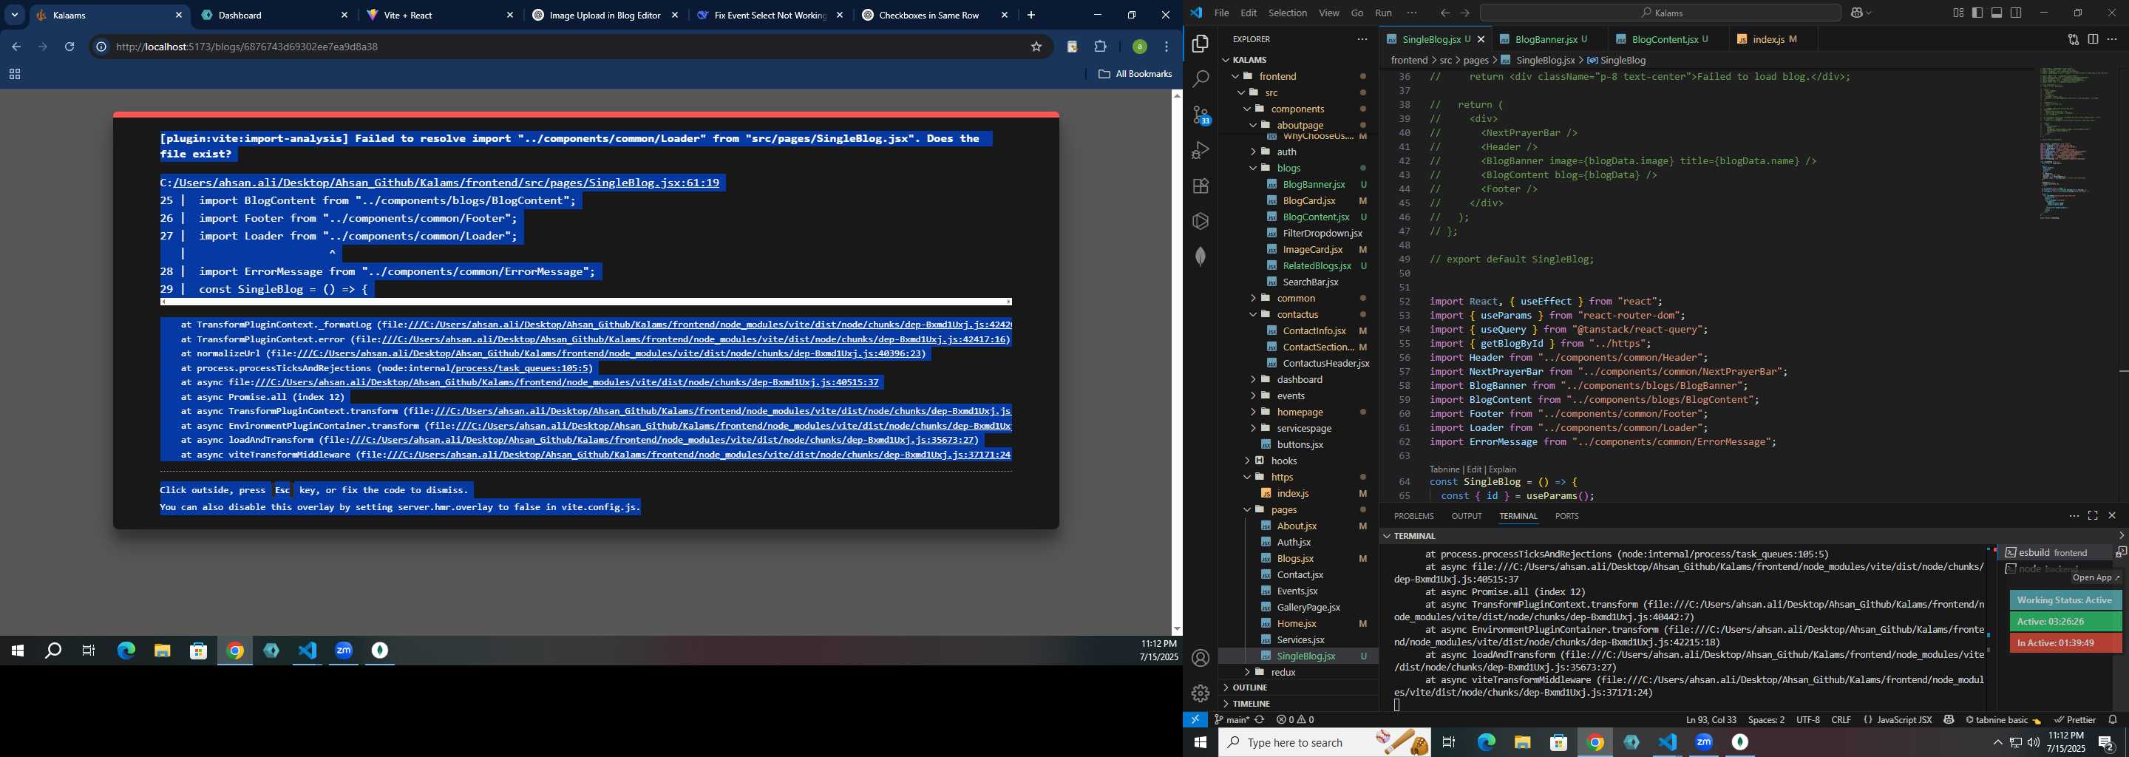
Task: Click the Open App button in terminal panel
Action: (x=2096, y=579)
